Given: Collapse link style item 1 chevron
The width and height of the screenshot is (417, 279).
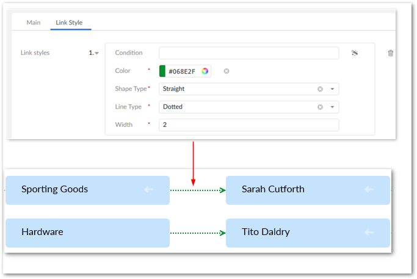Looking at the screenshot, I should click(96, 53).
